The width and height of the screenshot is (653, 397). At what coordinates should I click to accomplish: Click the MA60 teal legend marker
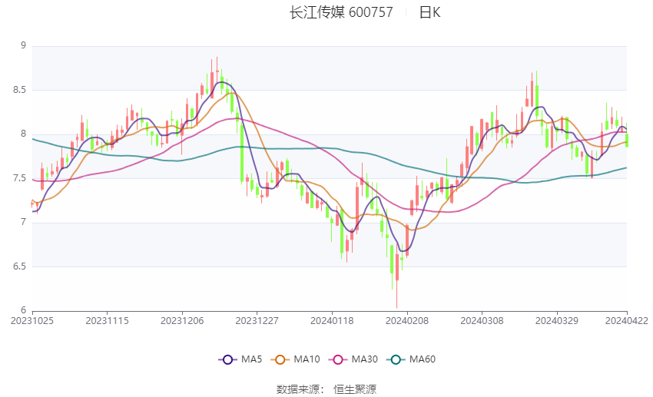pos(396,359)
